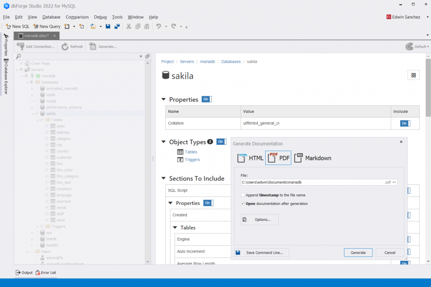Click the Tables object type link
431x287 pixels.
(191, 152)
